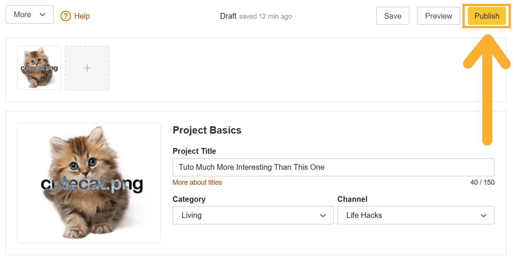Follow the Help text link

point(82,16)
